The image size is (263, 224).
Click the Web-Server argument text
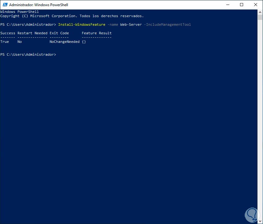click(131, 24)
